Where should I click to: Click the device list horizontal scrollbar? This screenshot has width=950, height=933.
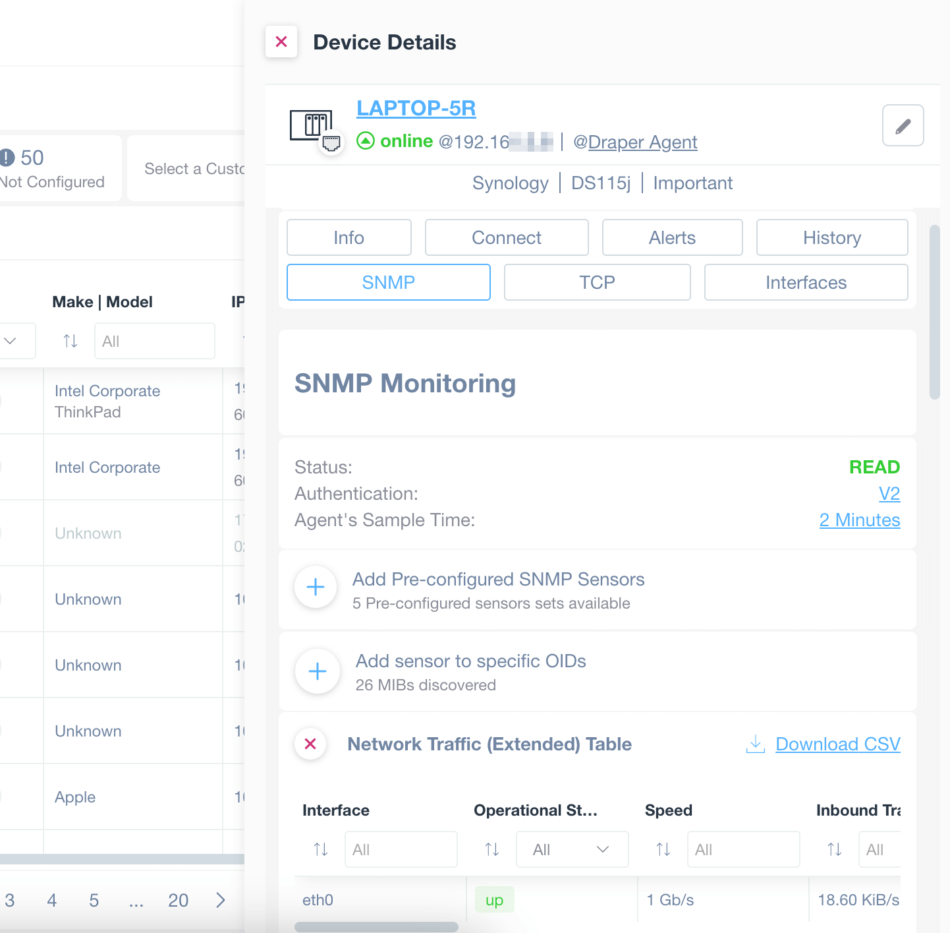(123, 859)
